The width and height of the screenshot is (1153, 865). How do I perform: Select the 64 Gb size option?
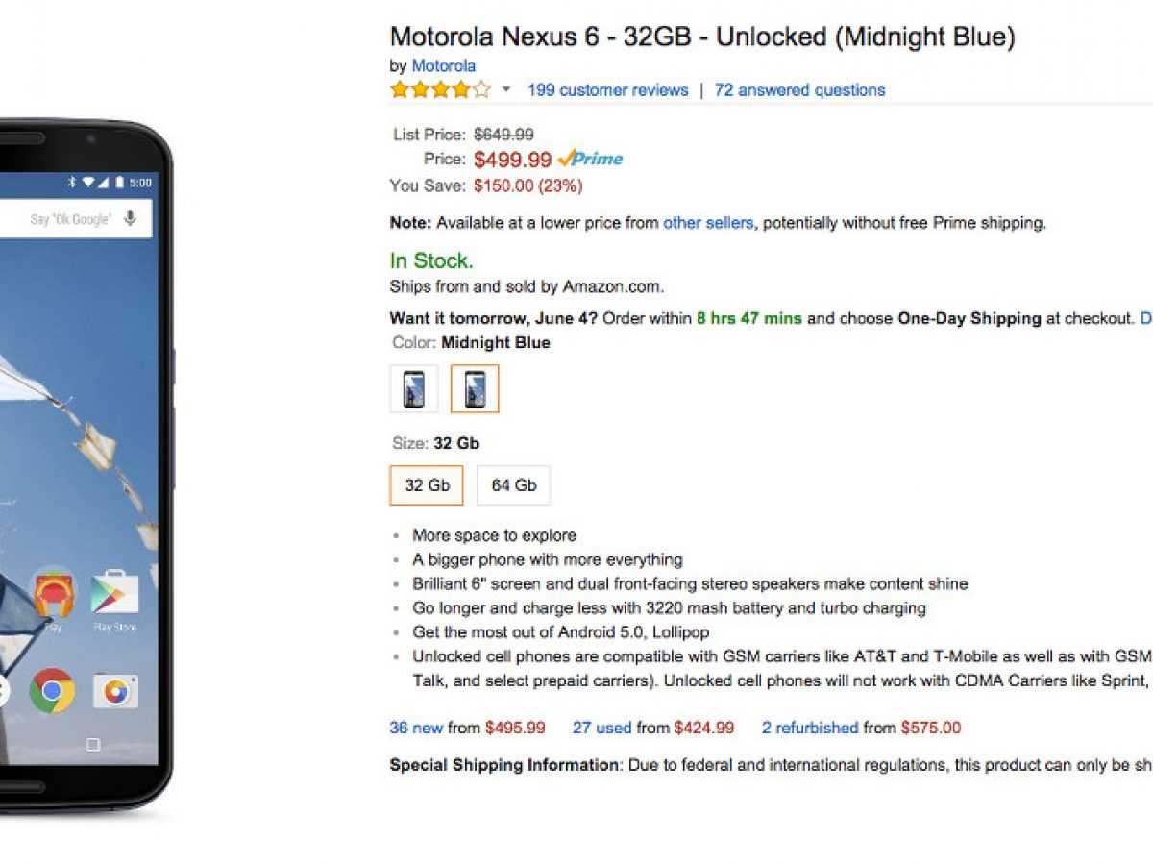[514, 485]
